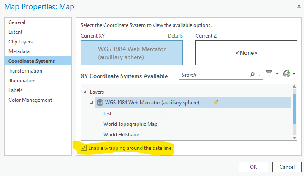Click the spatial filter funnel icon

click(270, 75)
